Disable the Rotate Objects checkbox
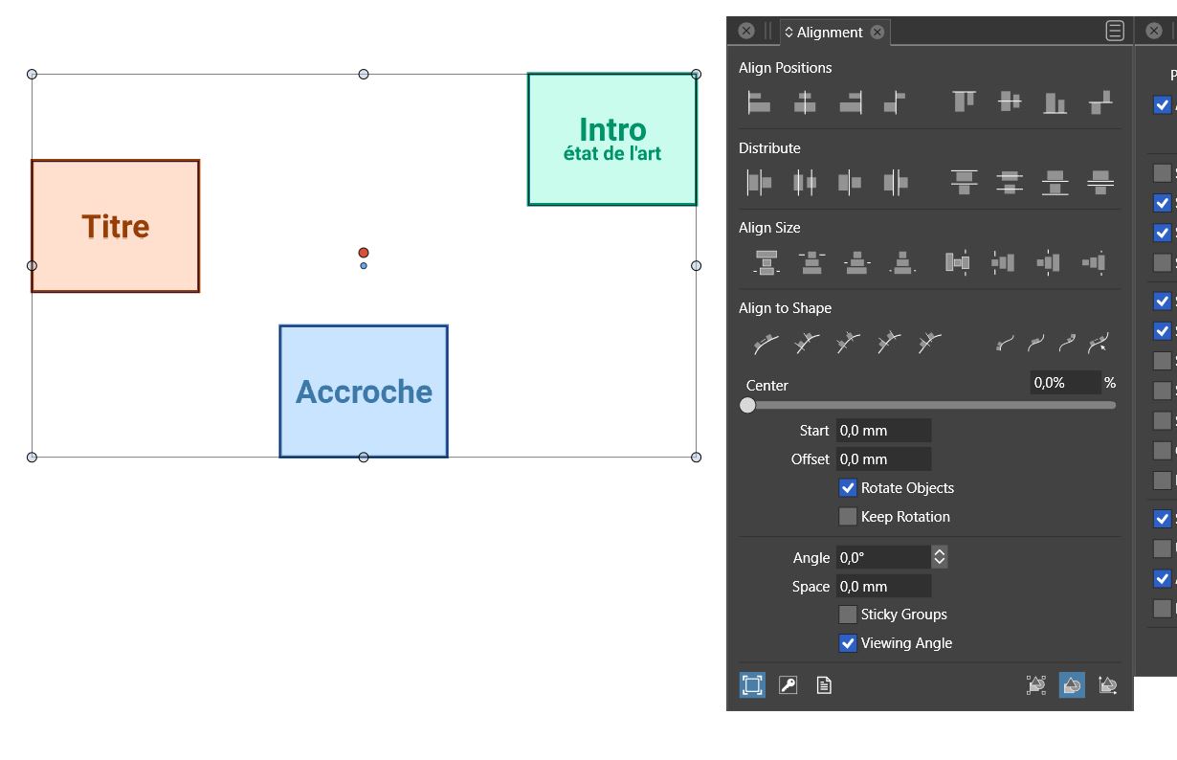Viewport: 1177px width, 760px height. tap(848, 488)
